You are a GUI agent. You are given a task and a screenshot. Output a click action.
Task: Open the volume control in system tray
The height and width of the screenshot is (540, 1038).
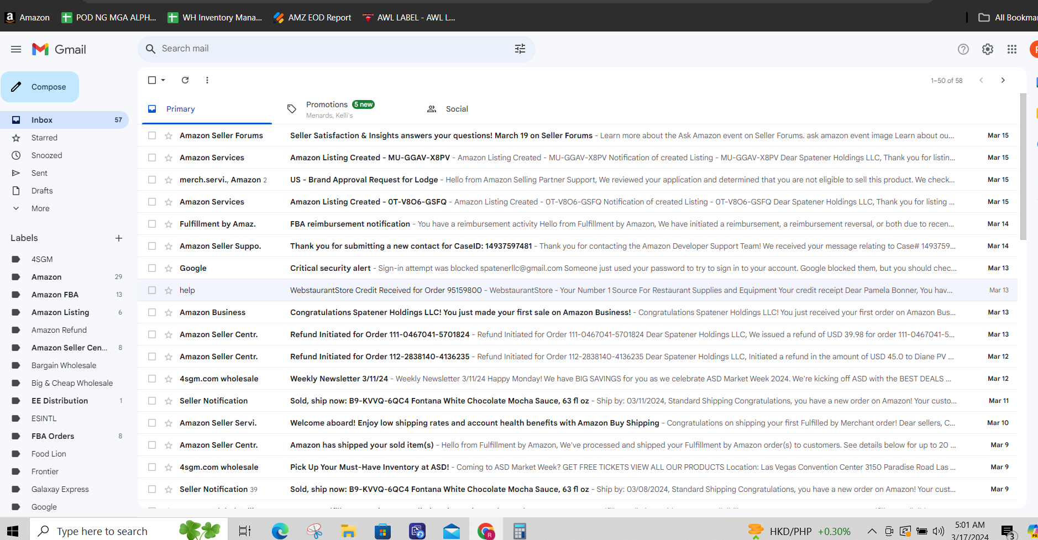[939, 531]
